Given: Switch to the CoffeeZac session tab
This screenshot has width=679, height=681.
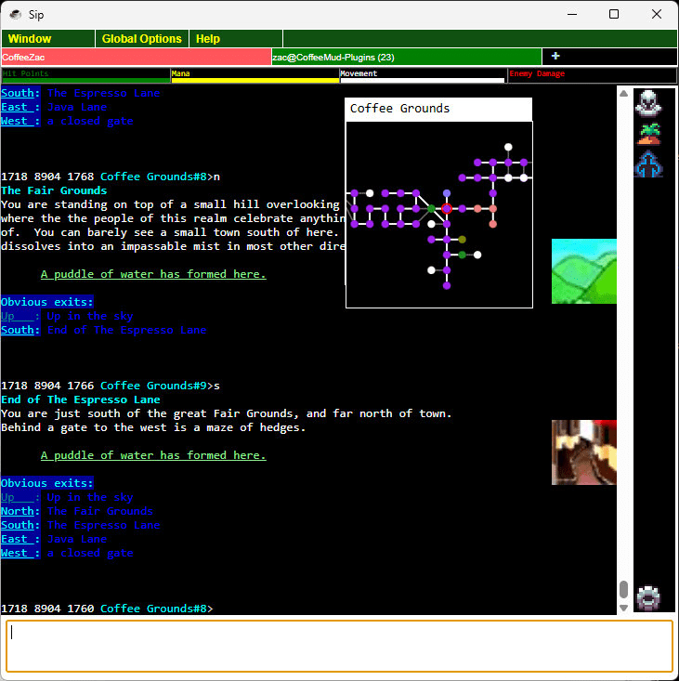Looking at the screenshot, I should 137,57.
